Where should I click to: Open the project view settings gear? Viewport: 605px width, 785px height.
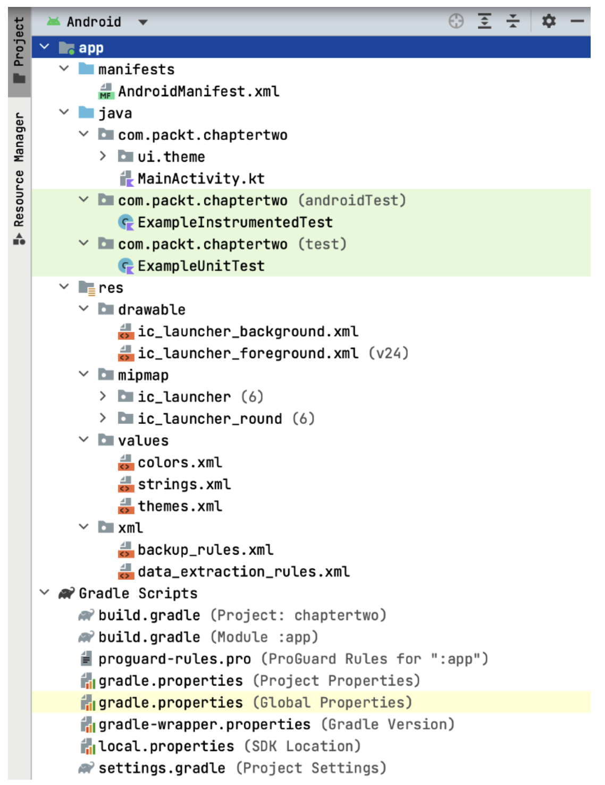pyautogui.click(x=548, y=21)
